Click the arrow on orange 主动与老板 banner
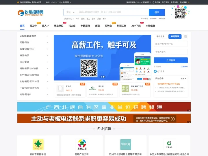This screenshot has width=208, height=156. (173, 119)
